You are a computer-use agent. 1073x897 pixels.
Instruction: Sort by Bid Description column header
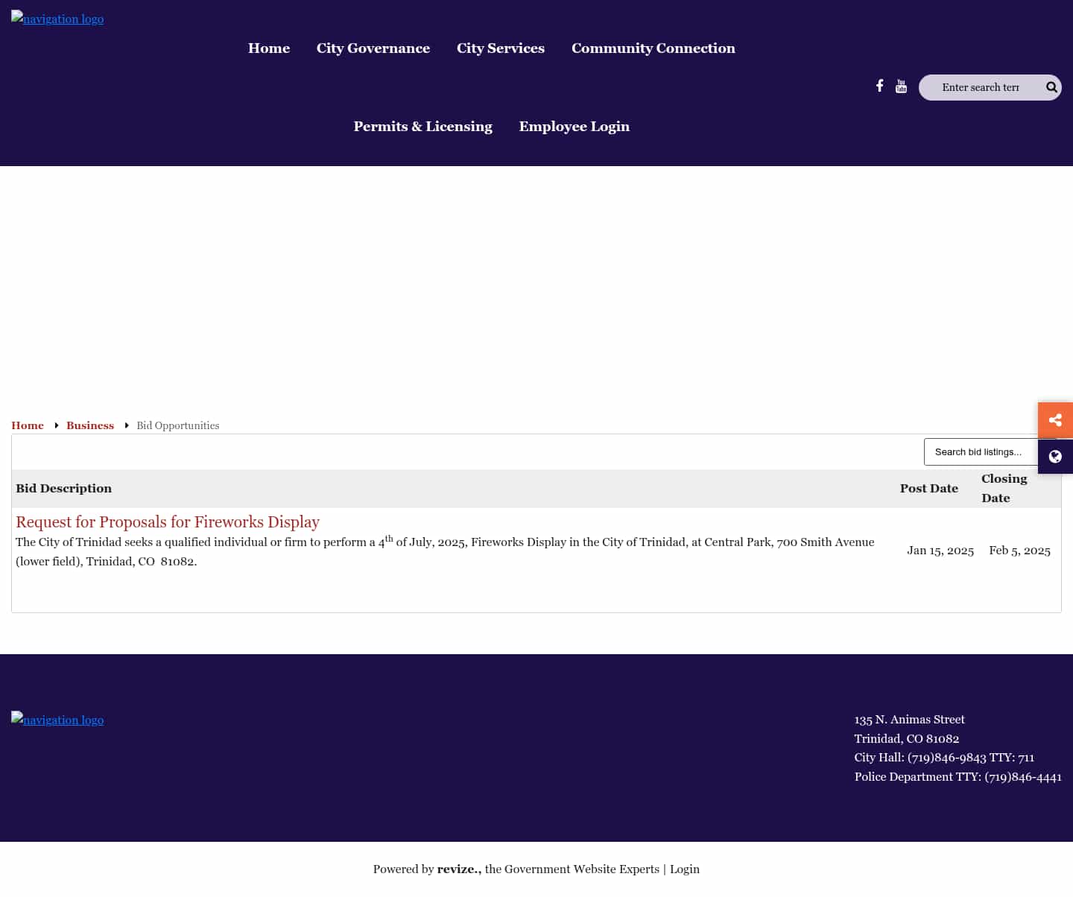(x=64, y=489)
